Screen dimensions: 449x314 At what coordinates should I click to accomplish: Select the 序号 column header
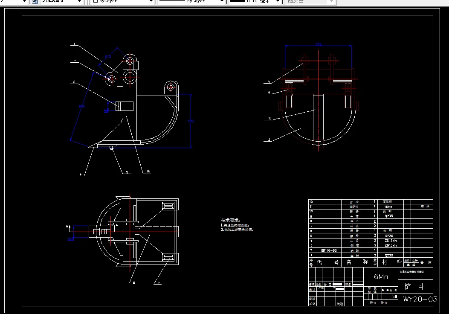(311, 262)
